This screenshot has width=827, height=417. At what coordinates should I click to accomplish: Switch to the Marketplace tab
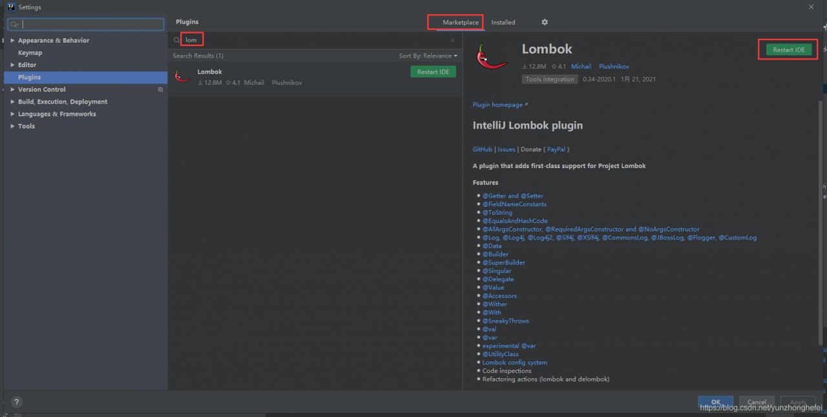point(460,23)
